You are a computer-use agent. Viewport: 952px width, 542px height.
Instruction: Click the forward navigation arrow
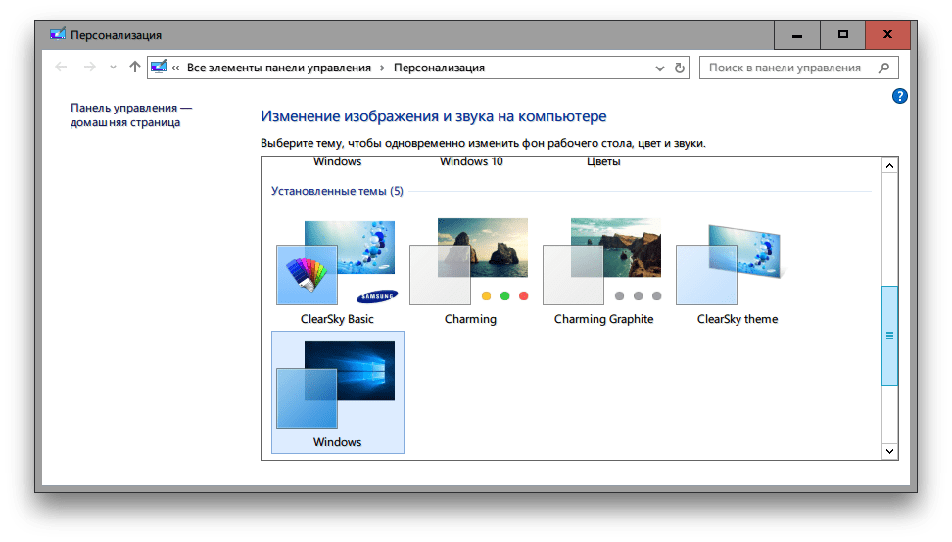90,68
